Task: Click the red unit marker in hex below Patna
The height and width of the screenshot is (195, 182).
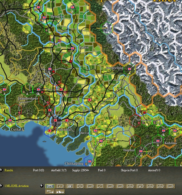Action: point(70,61)
